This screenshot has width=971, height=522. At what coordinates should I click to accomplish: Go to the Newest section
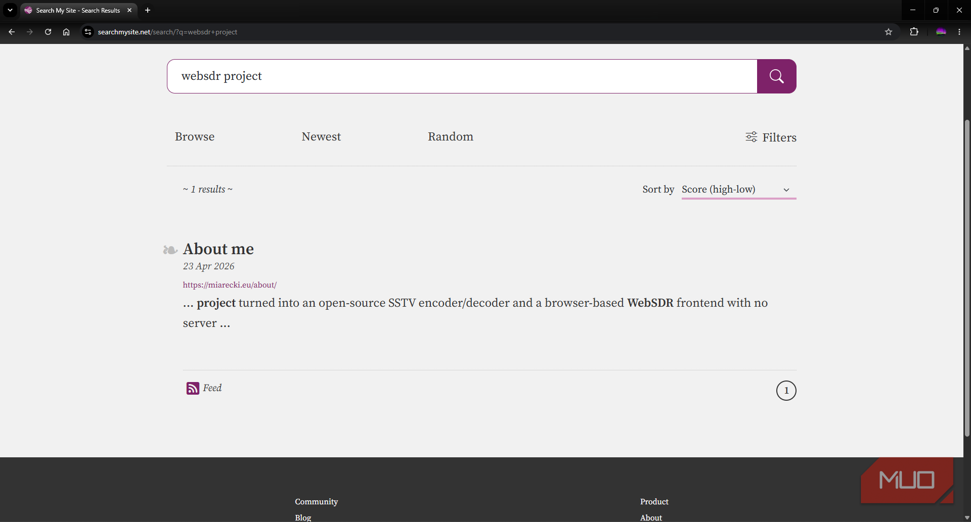coord(321,136)
